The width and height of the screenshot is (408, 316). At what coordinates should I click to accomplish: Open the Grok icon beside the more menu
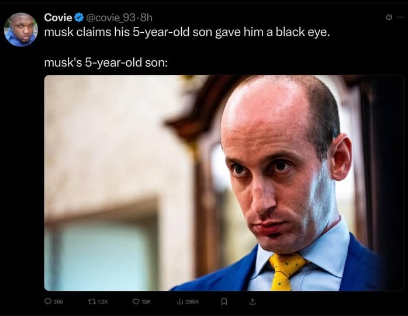point(389,18)
